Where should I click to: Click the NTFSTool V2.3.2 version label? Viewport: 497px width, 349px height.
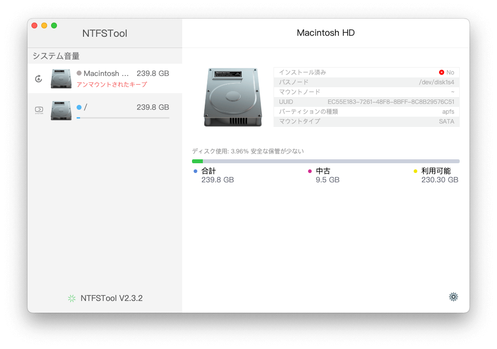click(x=111, y=298)
